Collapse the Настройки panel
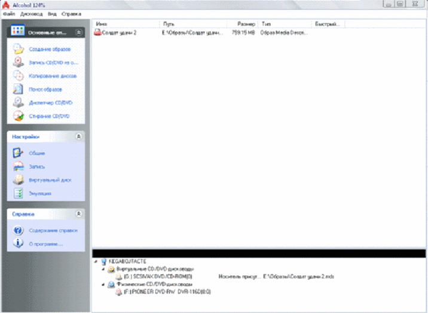 [79, 136]
